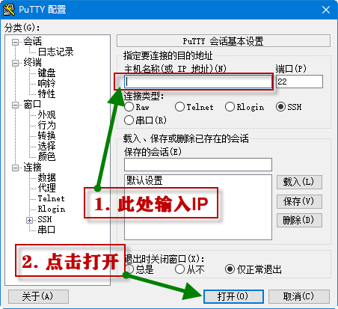The image size is (338, 309).
Task: Open the 日志记录 settings page
Action: (55, 52)
